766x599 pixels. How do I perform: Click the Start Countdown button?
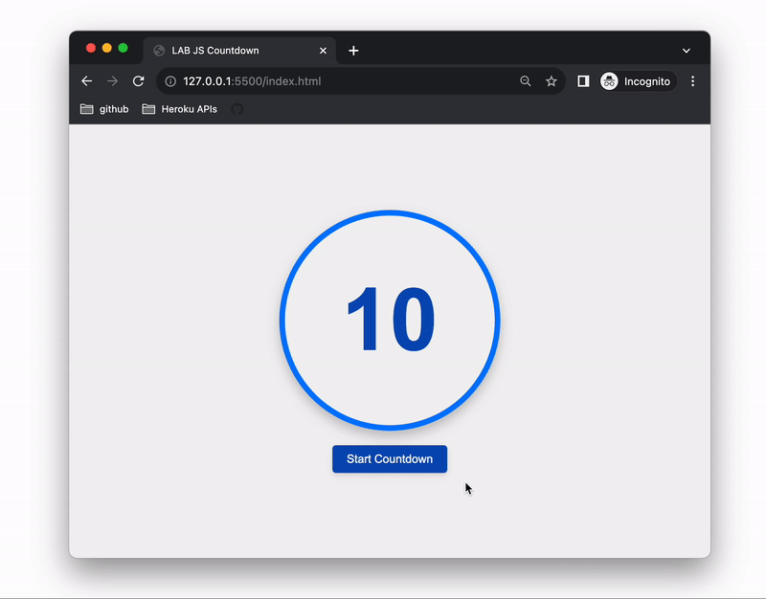click(x=389, y=459)
